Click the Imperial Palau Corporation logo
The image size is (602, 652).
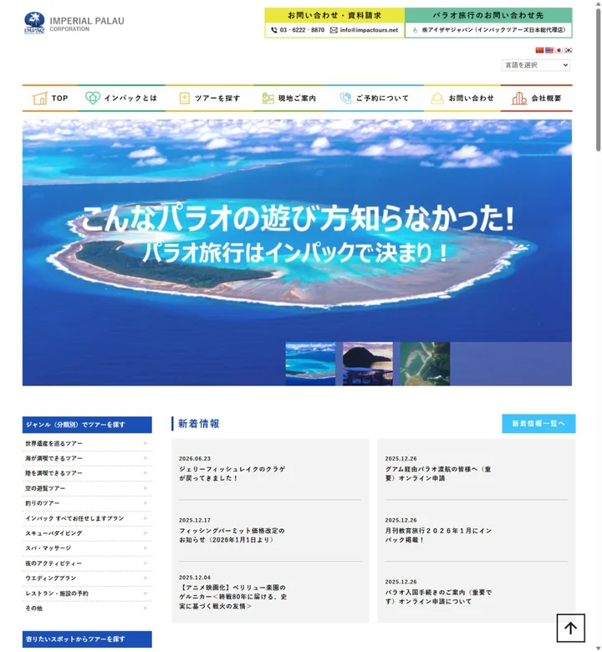click(74, 23)
